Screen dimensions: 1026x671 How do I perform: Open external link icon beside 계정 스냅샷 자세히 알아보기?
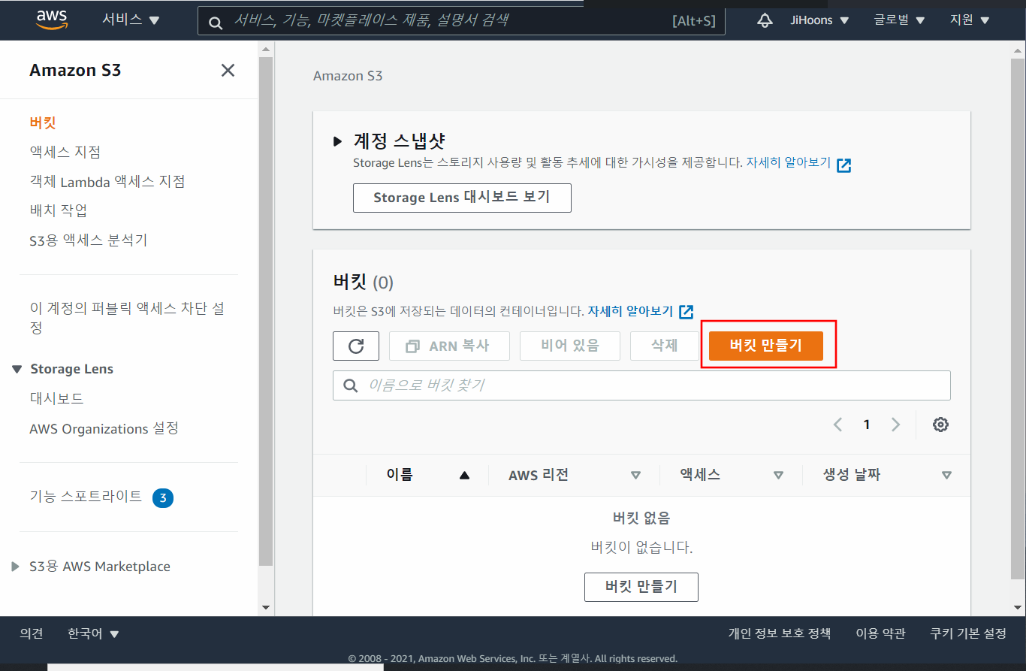coord(843,165)
